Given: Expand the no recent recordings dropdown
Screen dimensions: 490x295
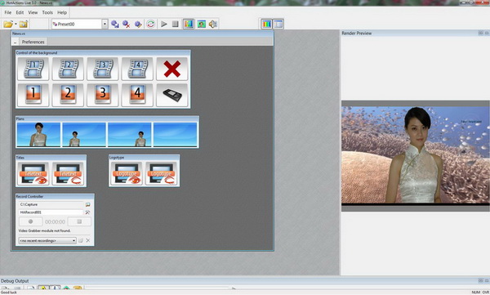Looking at the screenshot, I should point(73,240).
